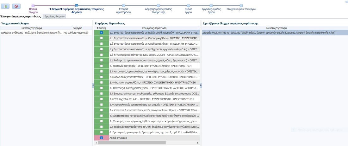Viewport: 348px width, 146px height.
Task: Select the Ομάδα έργου step marker
Action: pyautogui.click(x=189, y=5)
